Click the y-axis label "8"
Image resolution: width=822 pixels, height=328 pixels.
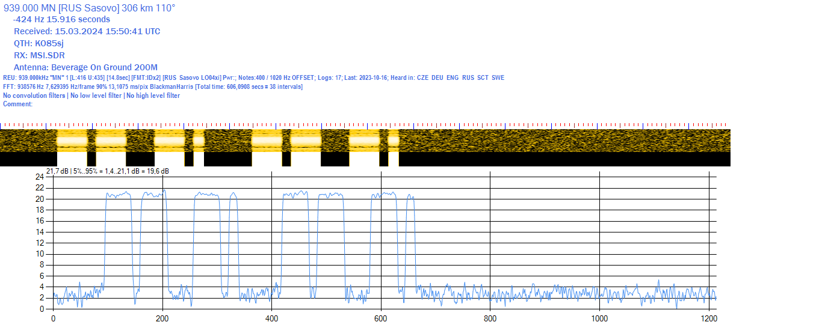tap(42, 265)
